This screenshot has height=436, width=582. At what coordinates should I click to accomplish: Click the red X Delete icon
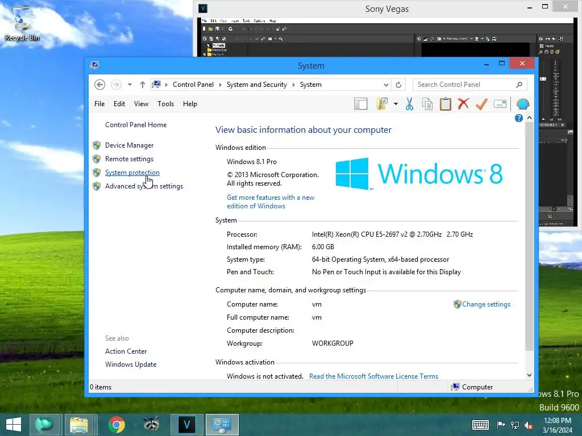463,104
